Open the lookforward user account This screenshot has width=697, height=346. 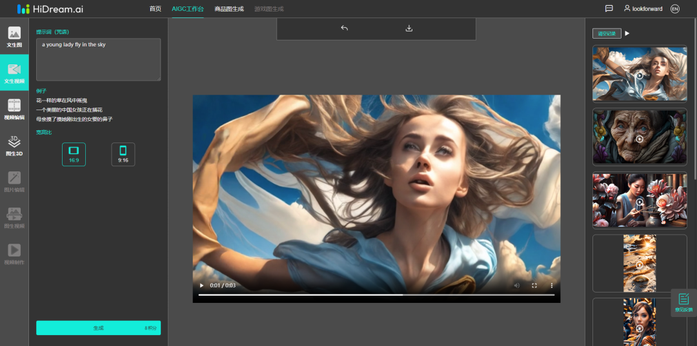click(643, 9)
